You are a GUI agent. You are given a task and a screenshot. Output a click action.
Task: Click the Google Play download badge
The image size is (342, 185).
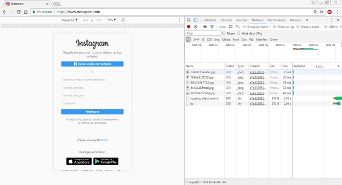coord(106,161)
